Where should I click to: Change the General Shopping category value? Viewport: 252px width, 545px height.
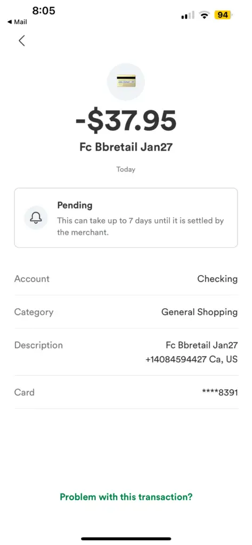[x=199, y=312]
